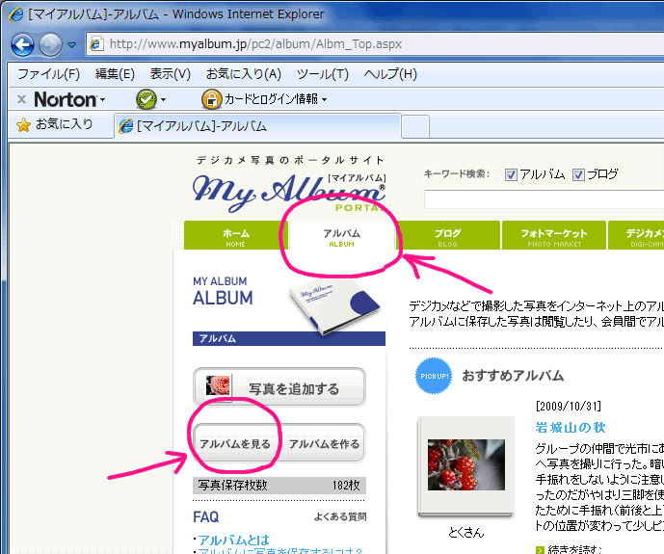The width and height of the screenshot is (664, 554).
Task: Click the Internet Explorer title bar icon
Action: (15, 14)
